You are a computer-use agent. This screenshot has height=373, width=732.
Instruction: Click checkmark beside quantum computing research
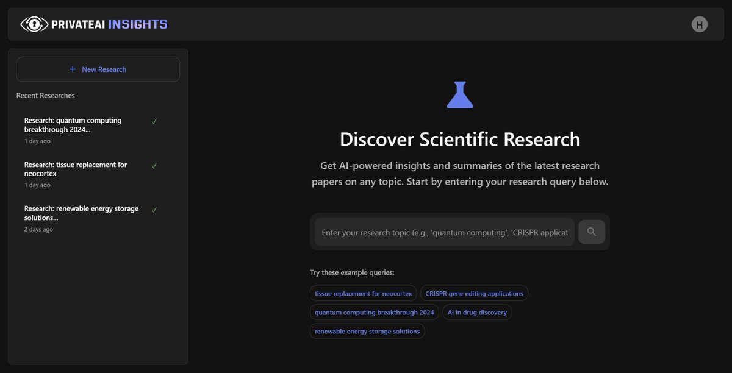[154, 121]
